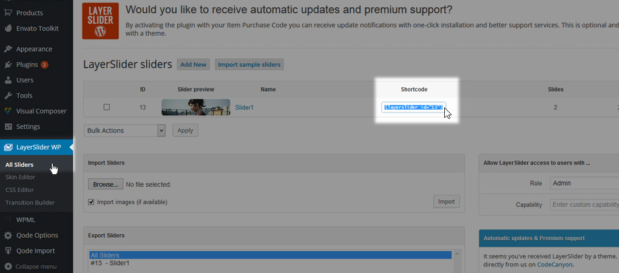The width and height of the screenshot is (619, 273).
Task: Select All Sliders in export list
Action: 271,255
